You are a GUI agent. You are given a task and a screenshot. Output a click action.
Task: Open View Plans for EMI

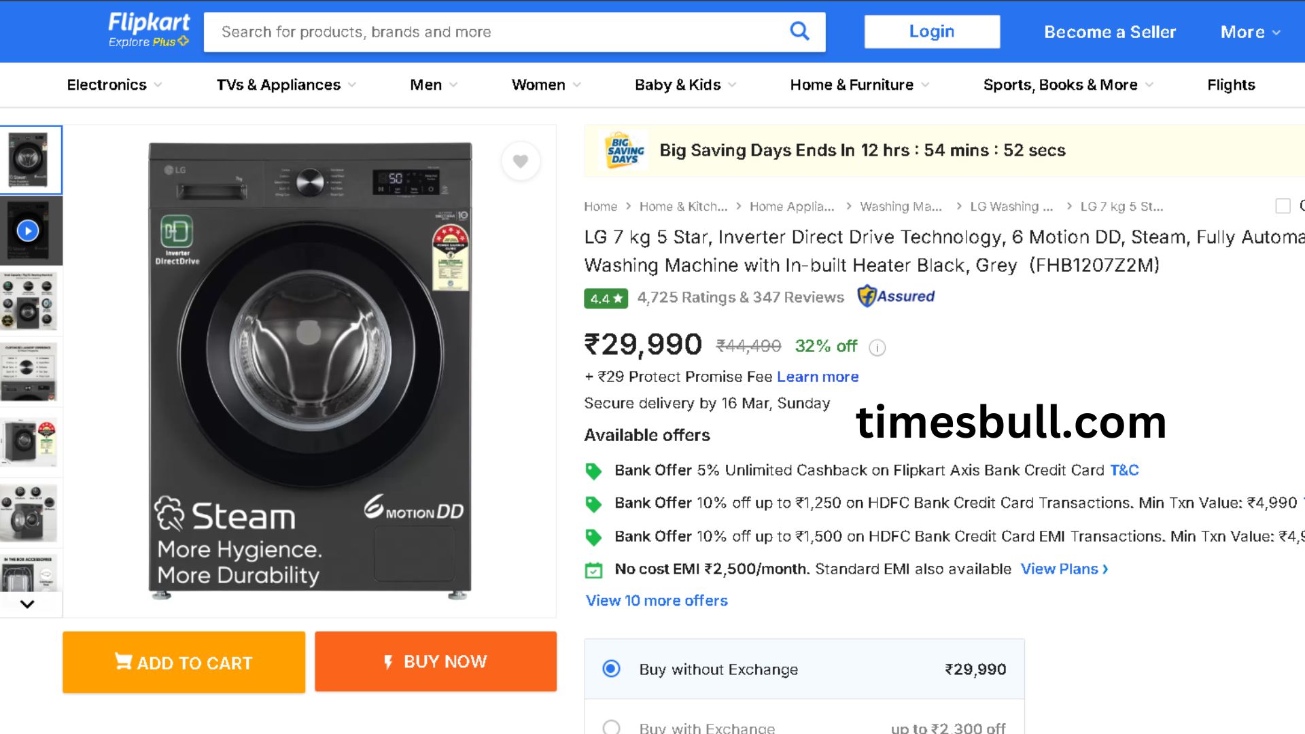point(1064,570)
